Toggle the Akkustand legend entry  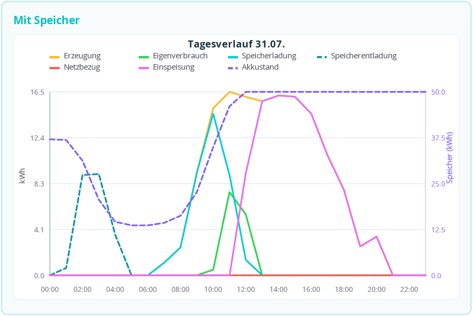click(x=252, y=67)
